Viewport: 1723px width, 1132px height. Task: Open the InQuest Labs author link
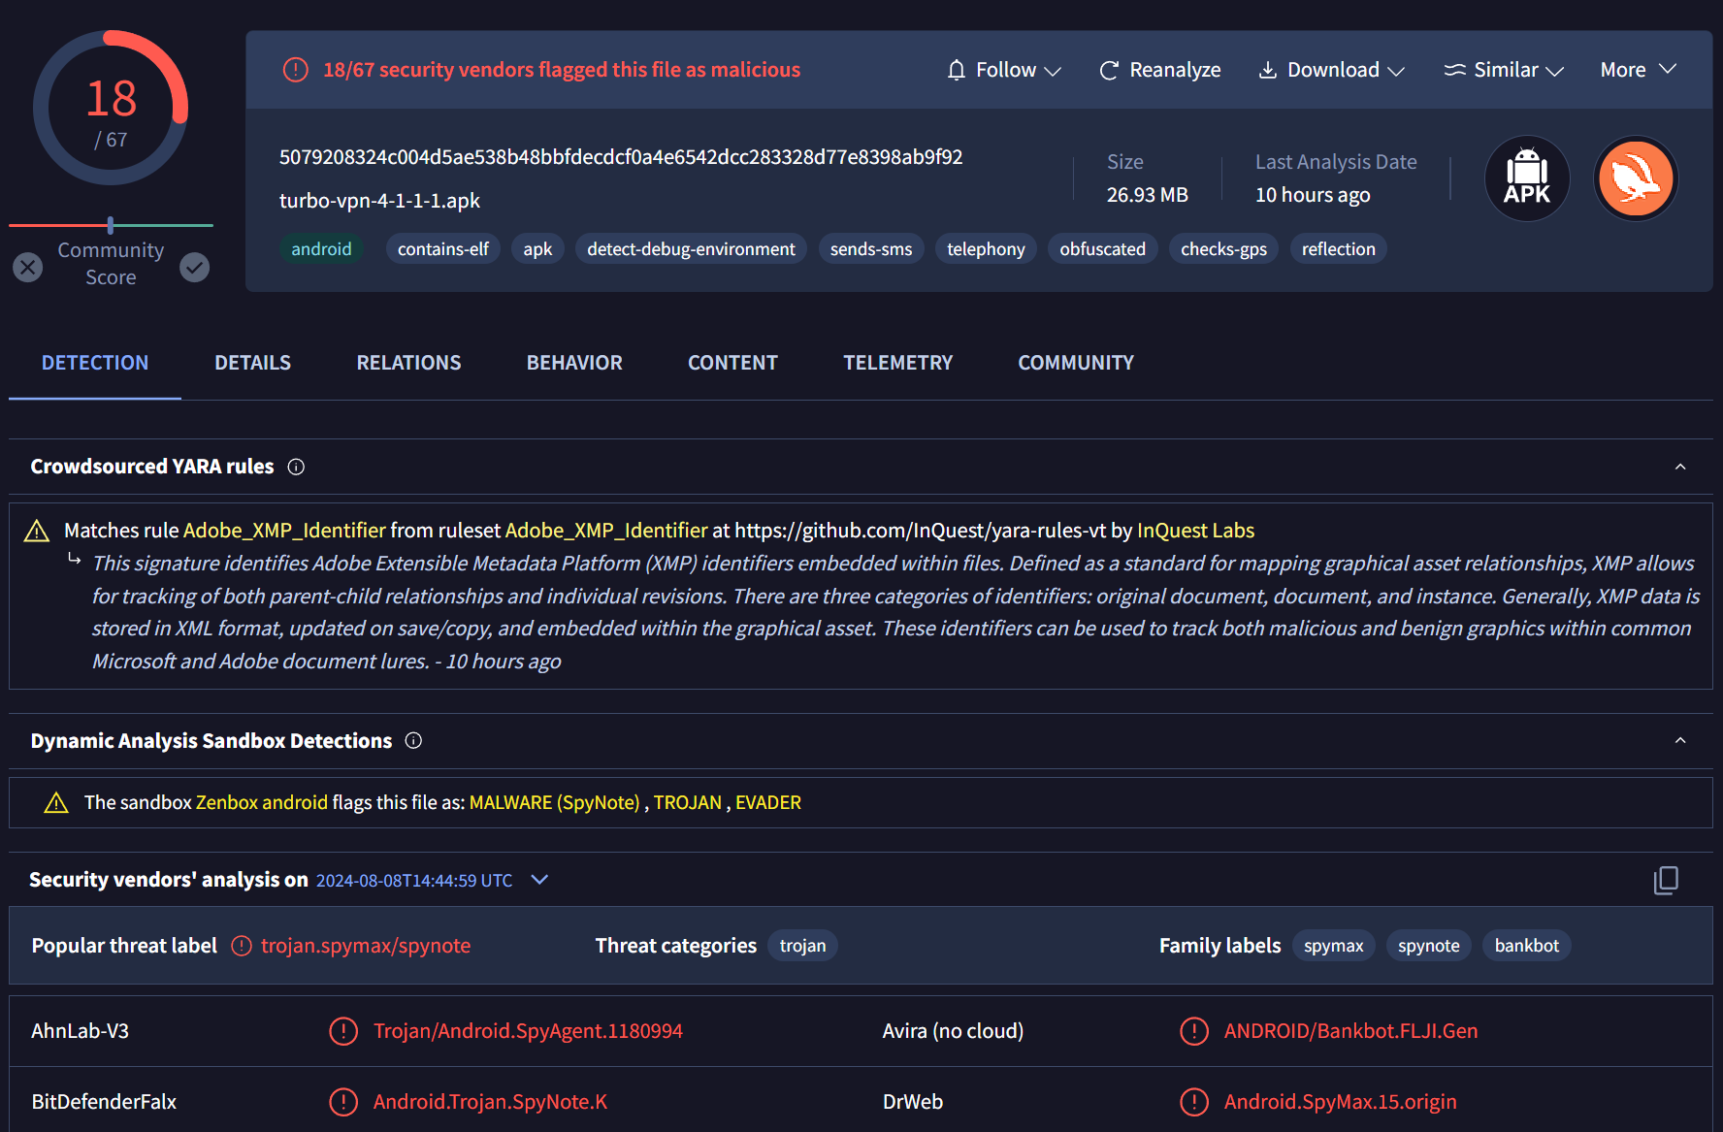coord(1195,531)
